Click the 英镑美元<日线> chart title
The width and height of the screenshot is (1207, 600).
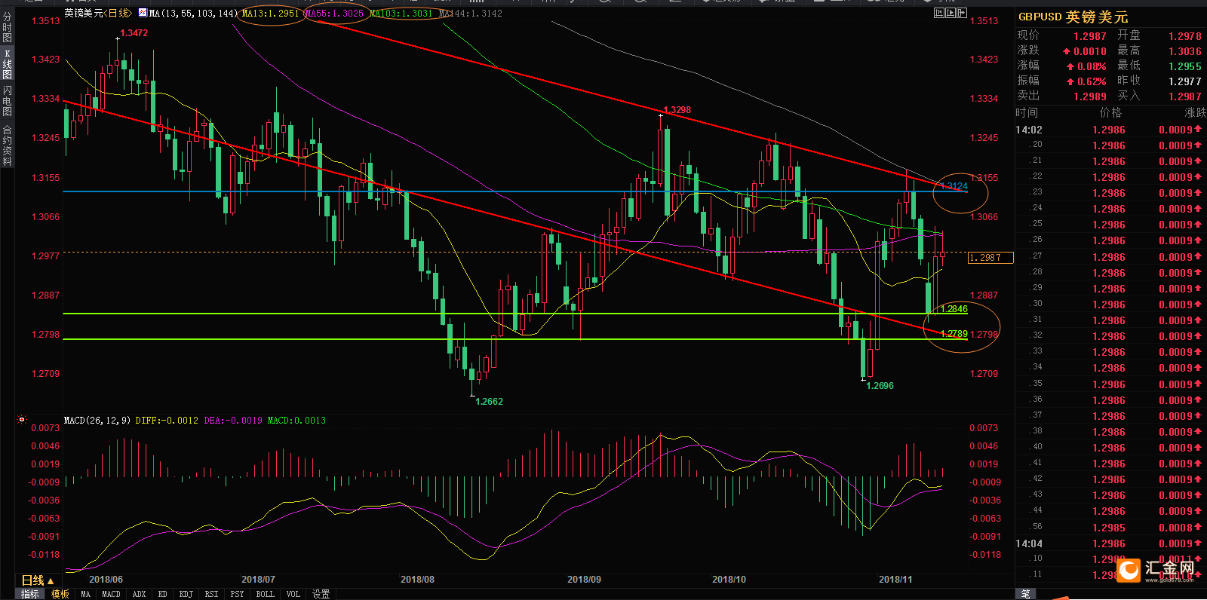tap(98, 14)
